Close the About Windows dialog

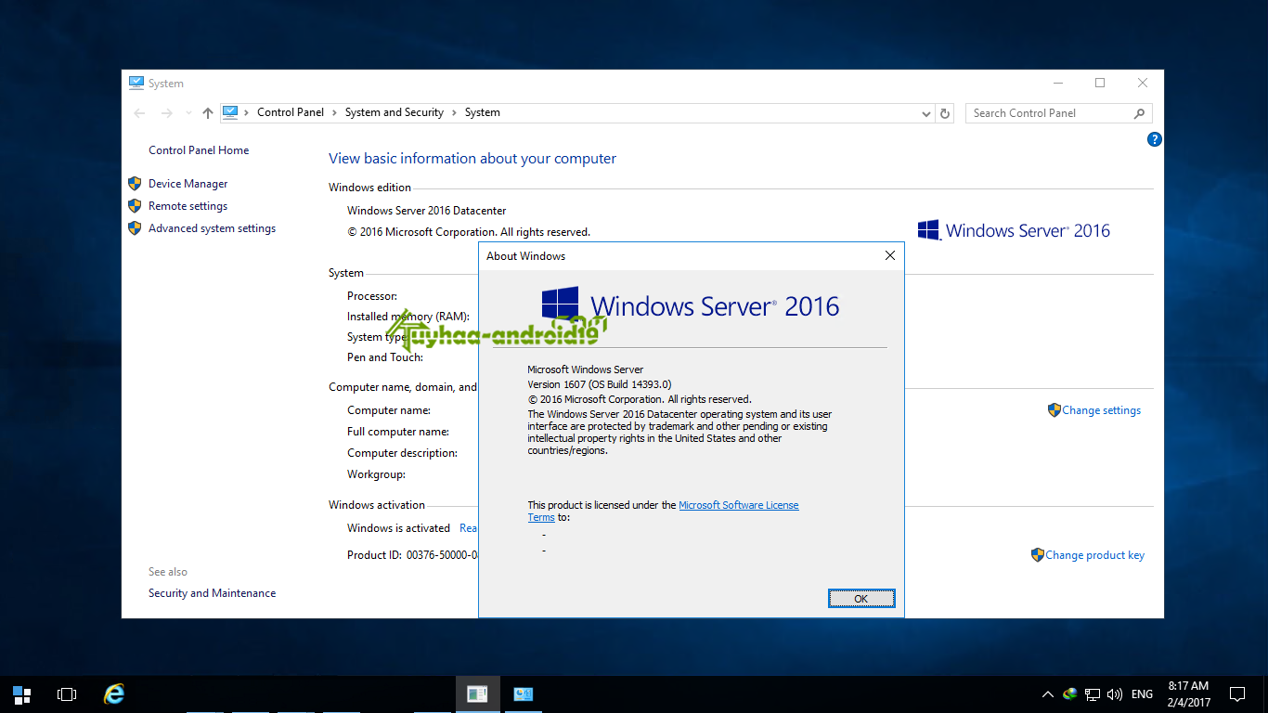pyautogui.click(x=890, y=256)
